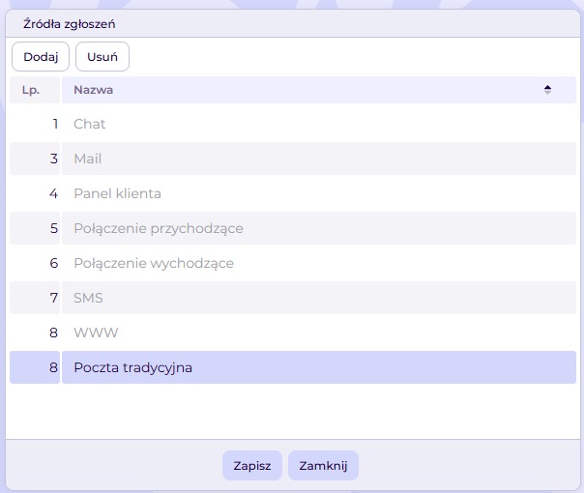
Task: Select the Połączenie przychodzące row
Action: (x=293, y=228)
